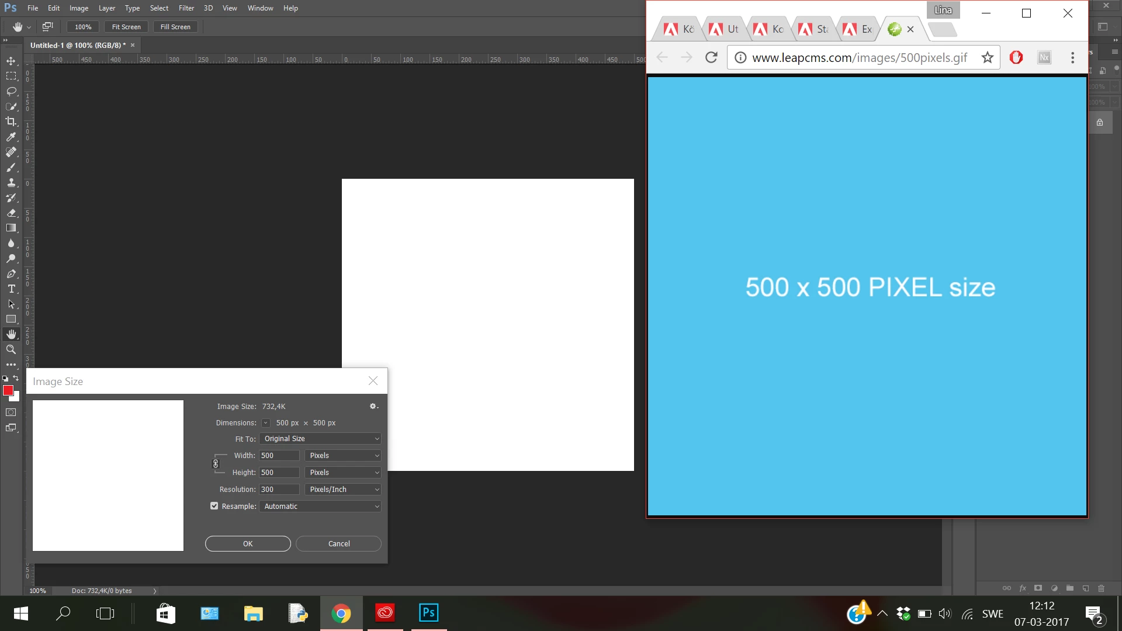The width and height of the screenshot is (1122, 631).
Task: Click the Fit Screen button
Action: [126, 27]
